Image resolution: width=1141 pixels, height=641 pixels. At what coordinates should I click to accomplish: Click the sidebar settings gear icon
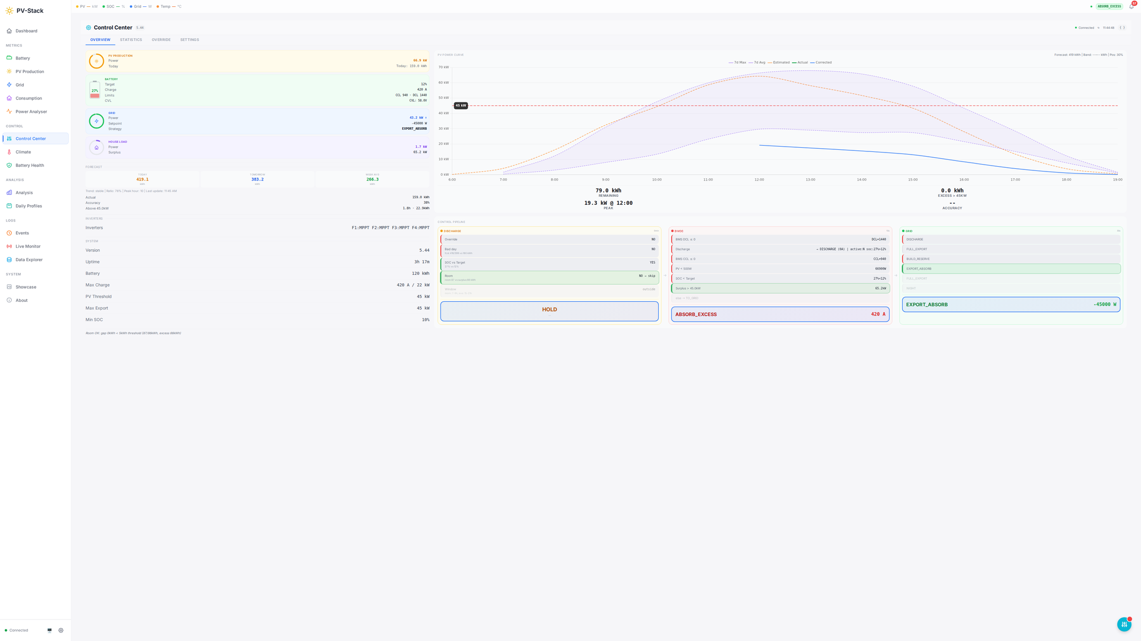[61, 630]
